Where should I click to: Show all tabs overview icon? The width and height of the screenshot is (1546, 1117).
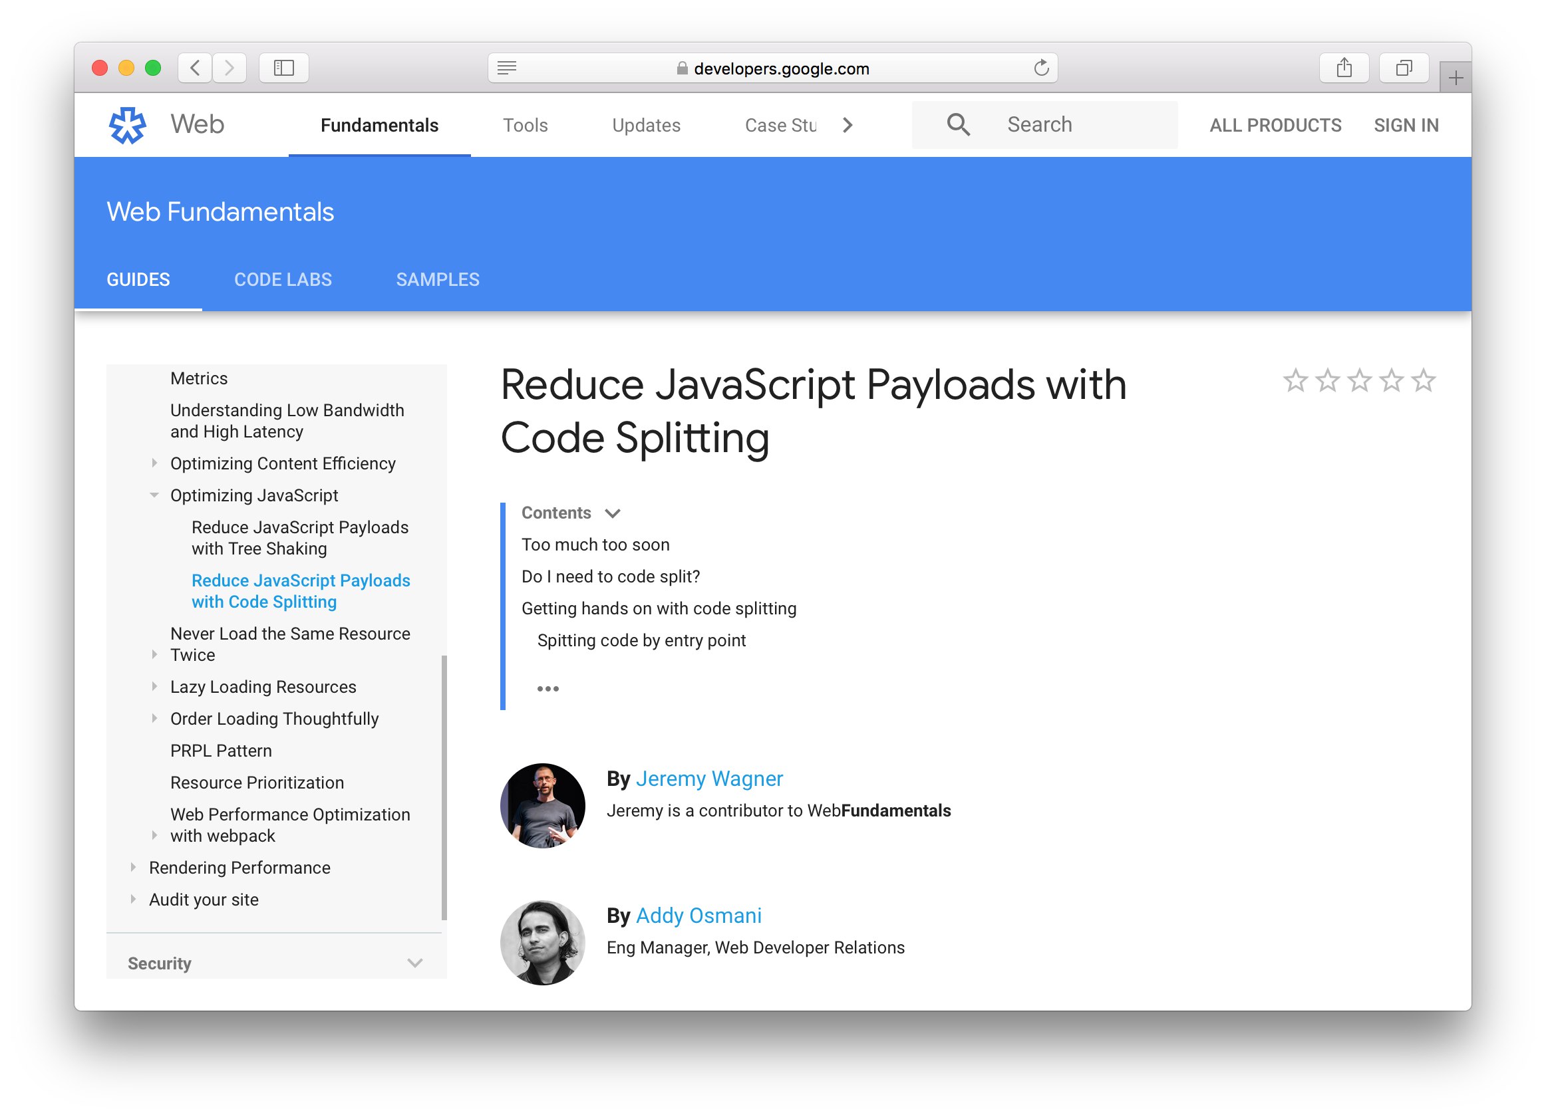pos(1404,68)
